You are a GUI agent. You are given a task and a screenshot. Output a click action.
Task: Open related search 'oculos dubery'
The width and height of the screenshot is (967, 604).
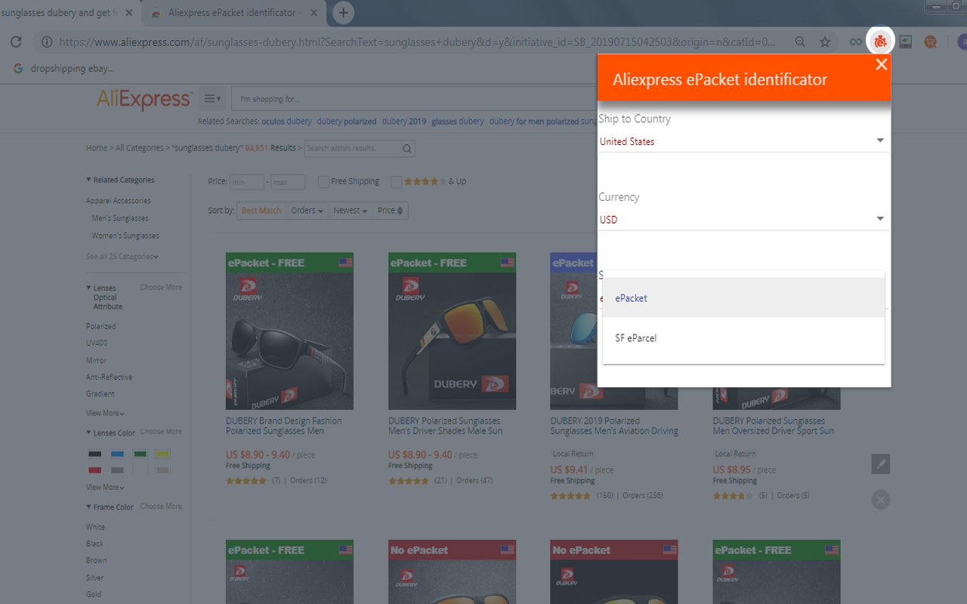click(x=287, y=121)
